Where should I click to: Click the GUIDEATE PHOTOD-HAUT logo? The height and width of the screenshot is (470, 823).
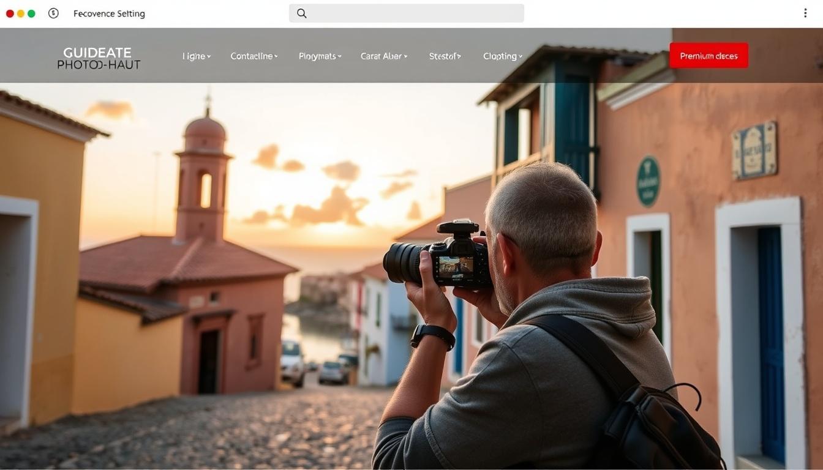pos(99,58)
